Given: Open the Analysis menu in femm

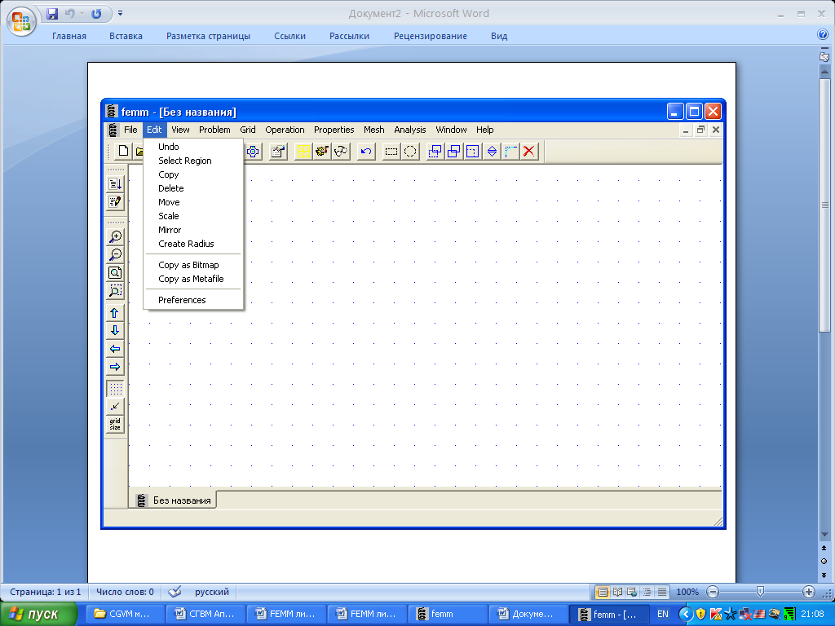Looking at the screenshot, I should (x=410, y=130).
